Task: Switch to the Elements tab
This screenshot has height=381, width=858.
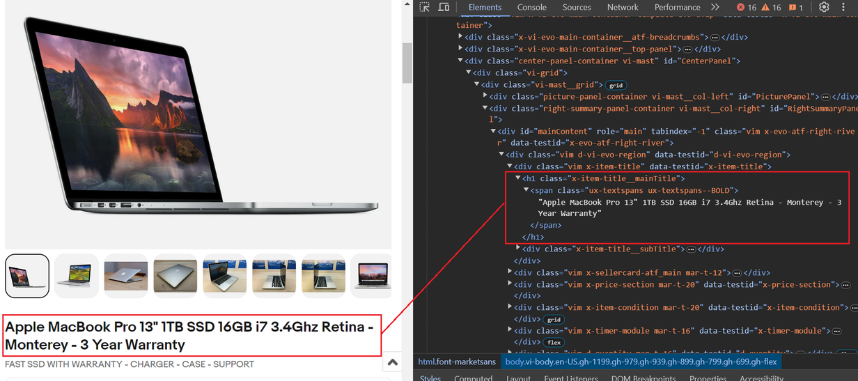Action: 485,7
